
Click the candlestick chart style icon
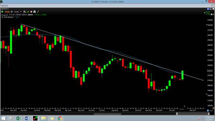[28, 12]
